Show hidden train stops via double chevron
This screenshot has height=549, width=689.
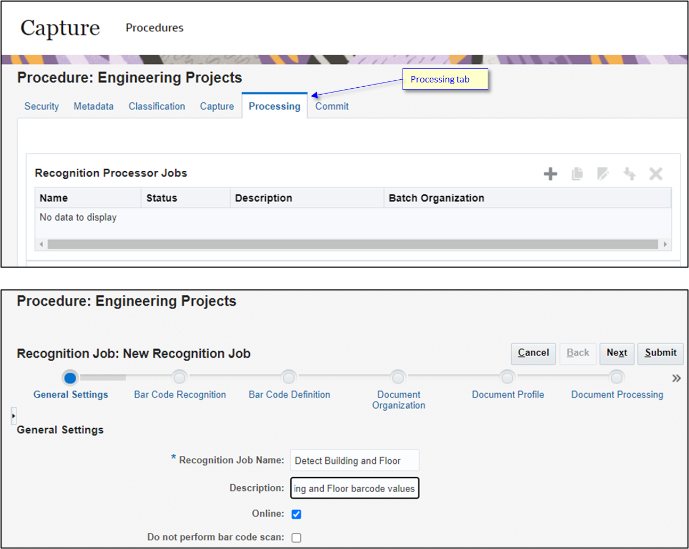(676, 378)
